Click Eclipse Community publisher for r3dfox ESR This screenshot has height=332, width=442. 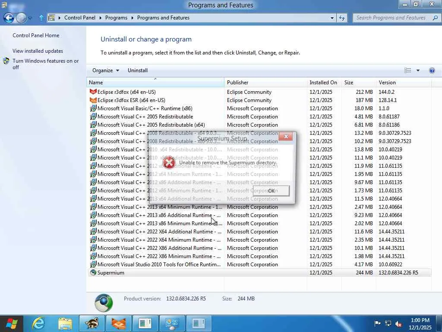[x=249, y=100]
